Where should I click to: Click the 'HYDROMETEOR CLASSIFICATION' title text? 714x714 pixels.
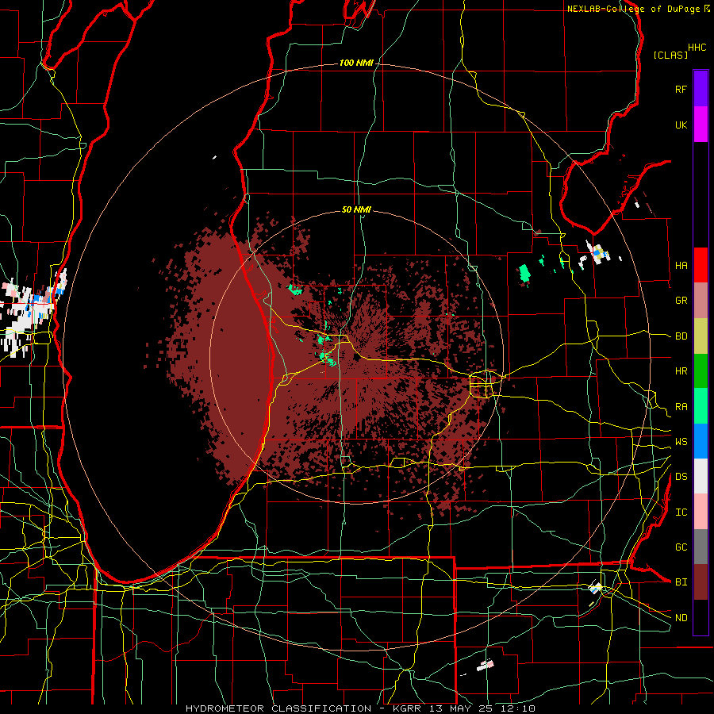click(278, 708)
